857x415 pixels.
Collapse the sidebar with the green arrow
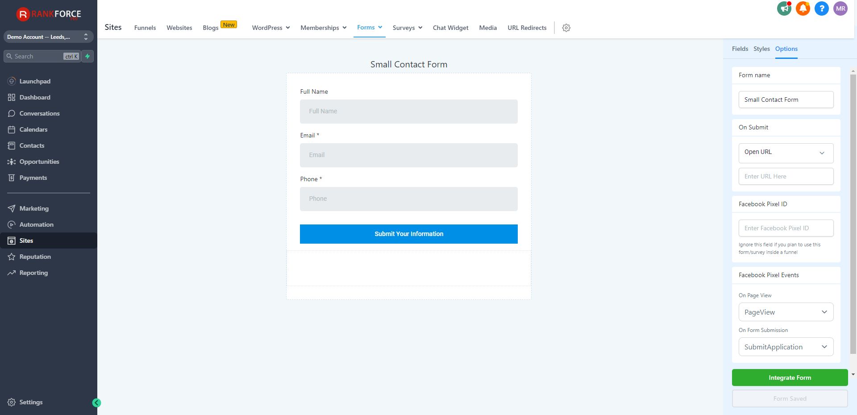coord(96,403)
